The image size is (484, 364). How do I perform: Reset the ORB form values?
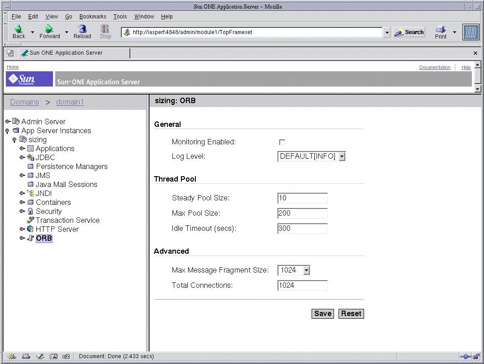click(x=351, y=313)
